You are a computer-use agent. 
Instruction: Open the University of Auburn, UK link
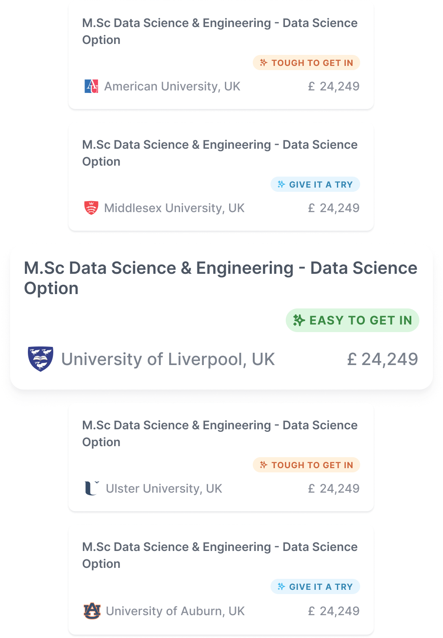175,611
